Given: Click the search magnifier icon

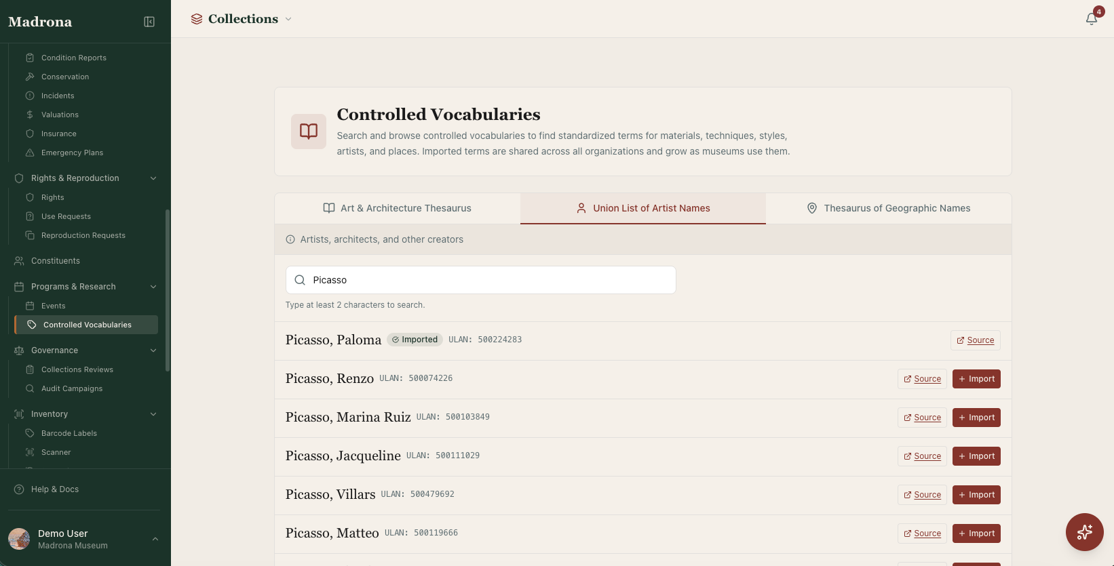Looking at the screenshot, I should click(x=300, y=280).
